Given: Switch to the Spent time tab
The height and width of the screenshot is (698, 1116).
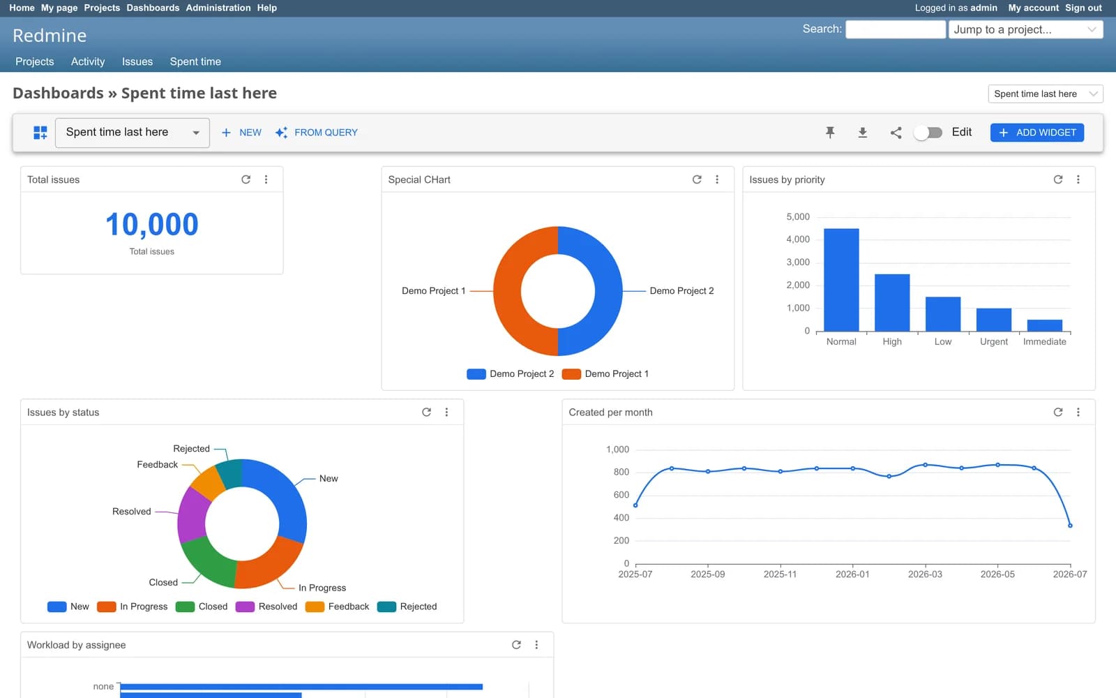Looking at the screenshot, I should [x=195, y=61].
